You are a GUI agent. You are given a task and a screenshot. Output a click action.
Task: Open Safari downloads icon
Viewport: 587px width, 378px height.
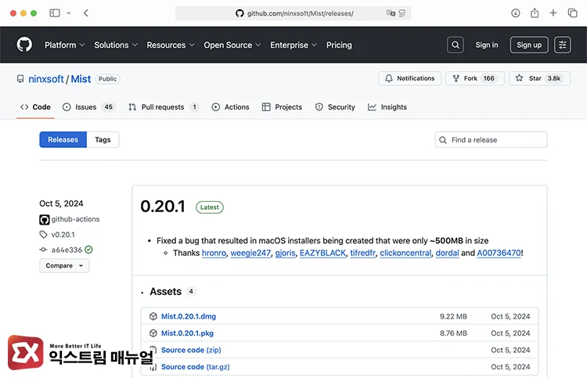tap(515, 13)
